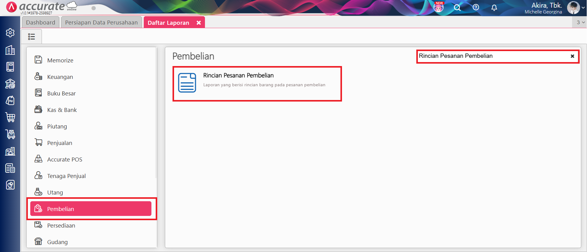The height and width of the screenshot is (252, 587).
Task: Open the tax document sidebar icon
Action: coord(10,168)
